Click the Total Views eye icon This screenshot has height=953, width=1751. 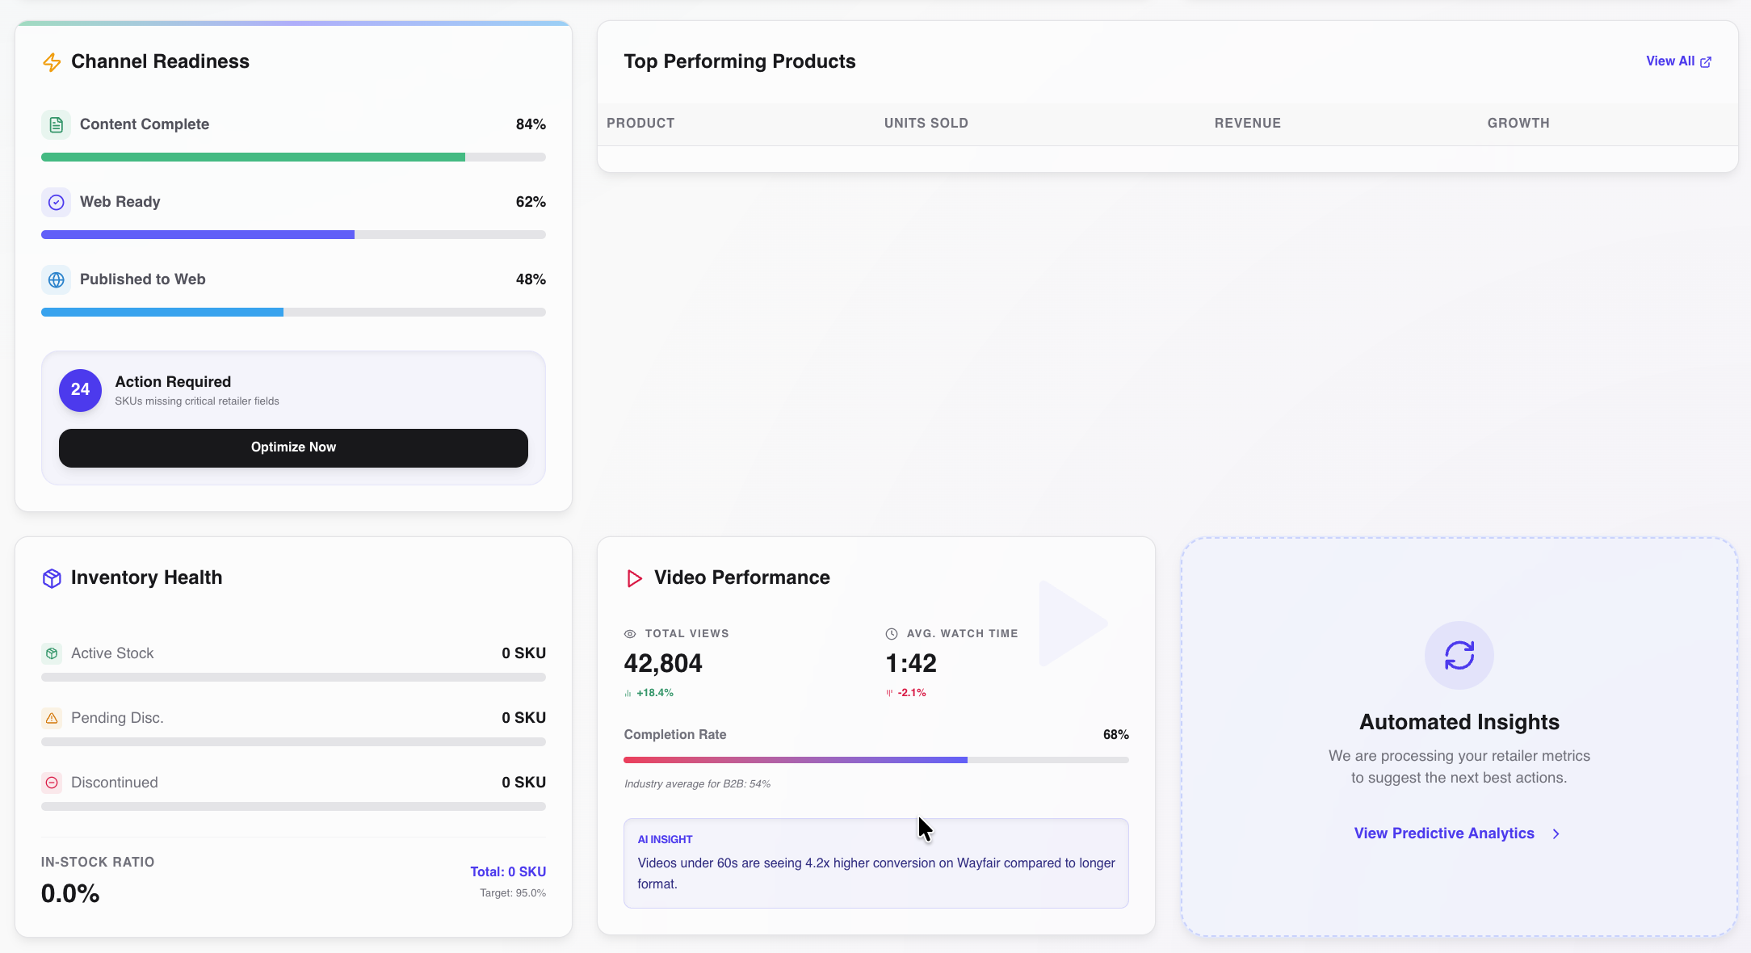coord(630,634)
